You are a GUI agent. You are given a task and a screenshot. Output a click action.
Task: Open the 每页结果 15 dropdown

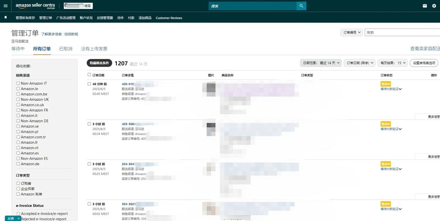[392, 63]
